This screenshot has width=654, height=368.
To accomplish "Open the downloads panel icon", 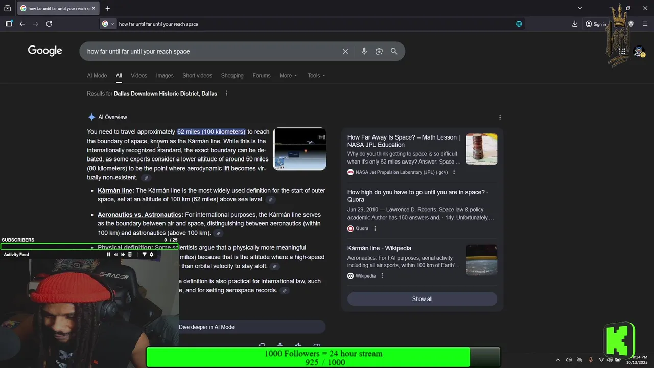I will coord(575,24).
